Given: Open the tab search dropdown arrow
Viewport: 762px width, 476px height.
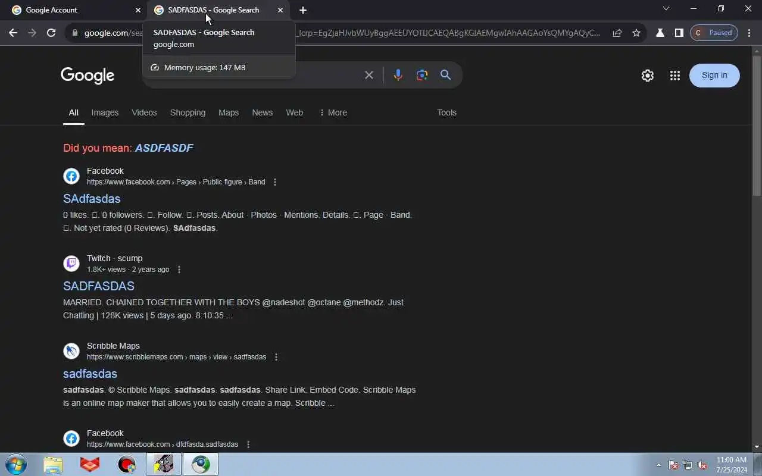Looking at the screenshot, I should tap(666, 8).
